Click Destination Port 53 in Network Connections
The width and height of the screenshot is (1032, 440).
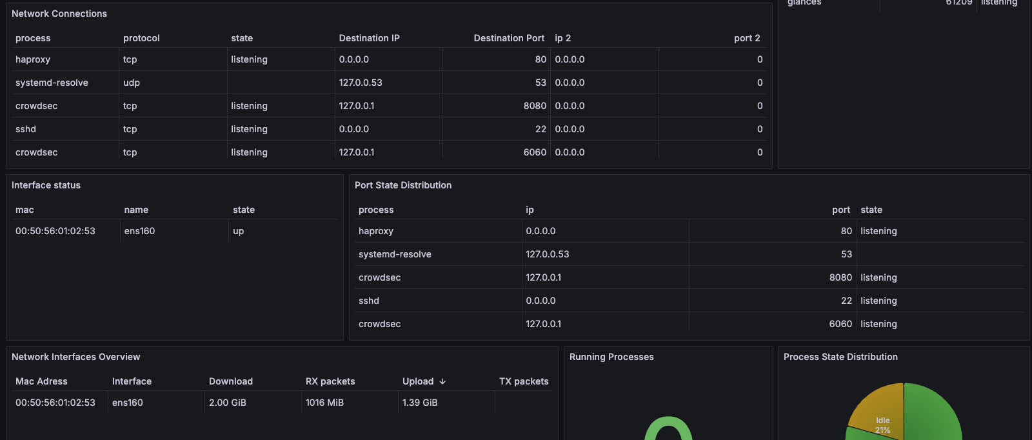(x=541, y=83)
